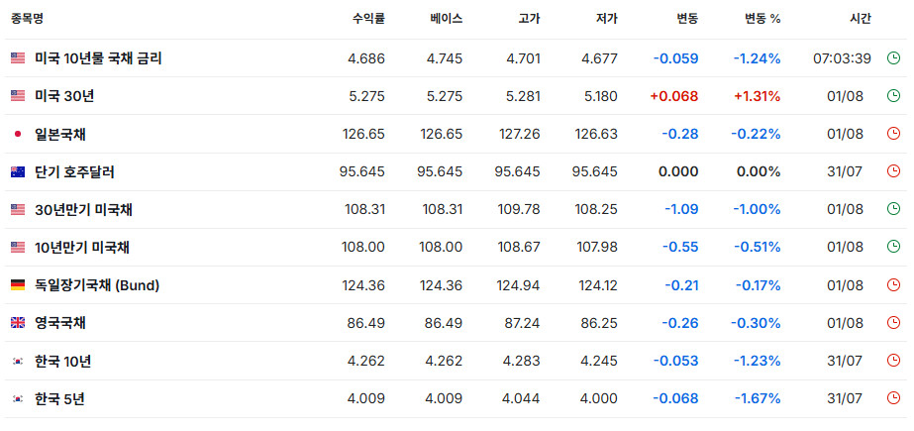Click the UK flag icon beside 영국국채
This screenshot has width=914, height=431.
(18, 323)
